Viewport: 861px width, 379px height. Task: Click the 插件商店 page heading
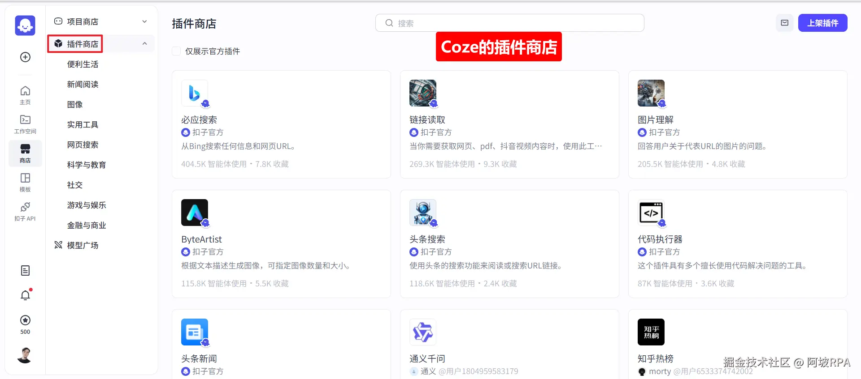tap(194, 24)
